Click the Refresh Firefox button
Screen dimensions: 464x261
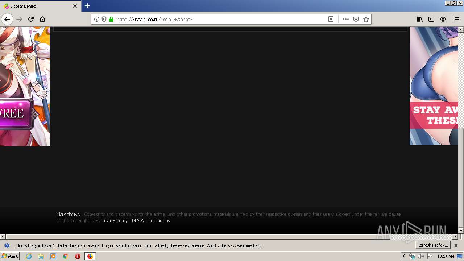click(x=433, y=245)
